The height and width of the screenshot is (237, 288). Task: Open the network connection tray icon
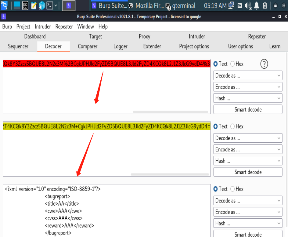pyautogui.click(x=231, y=6)
